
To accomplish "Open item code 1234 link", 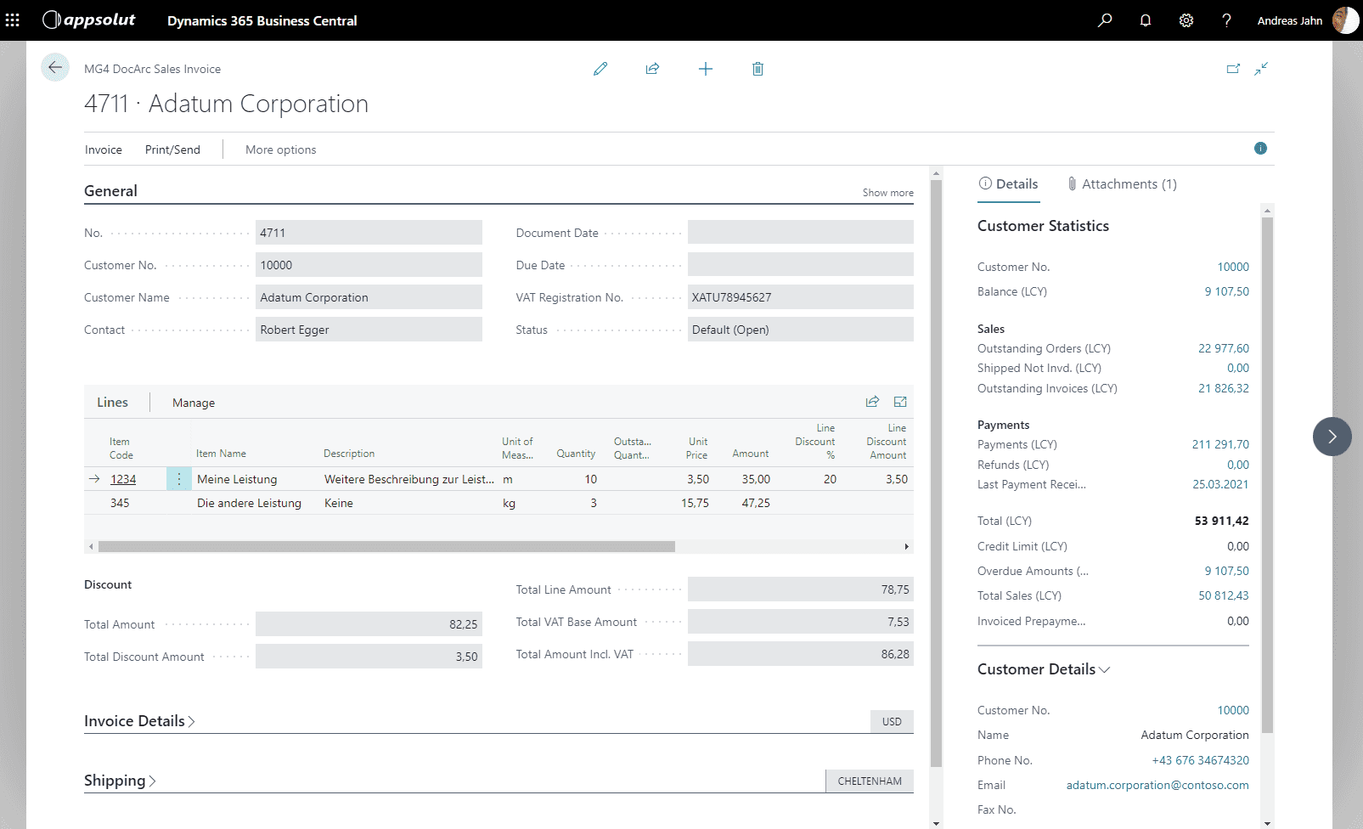I will (123, 479).
